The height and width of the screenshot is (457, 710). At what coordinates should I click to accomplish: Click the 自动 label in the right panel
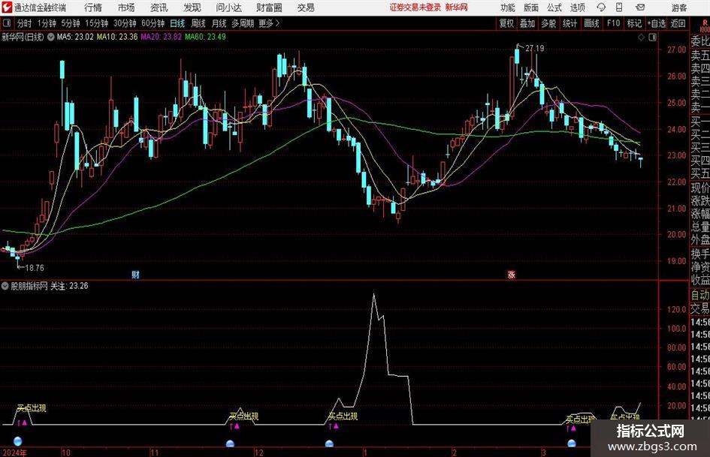[700, 295]
